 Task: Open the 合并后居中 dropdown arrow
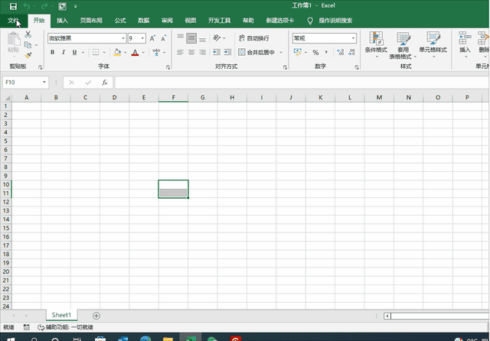[281, 52]
